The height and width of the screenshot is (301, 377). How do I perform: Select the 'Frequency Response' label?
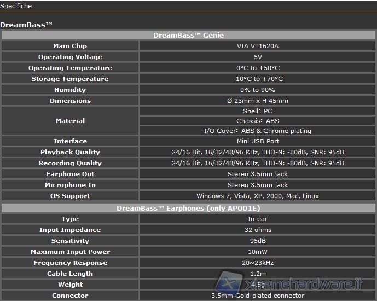point(70,263)
